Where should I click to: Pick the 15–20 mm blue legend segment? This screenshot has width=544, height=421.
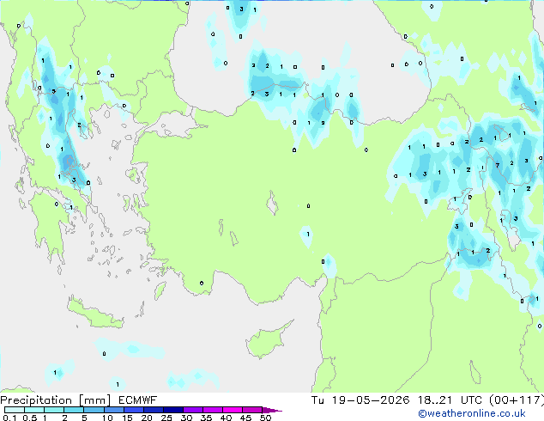134,410
